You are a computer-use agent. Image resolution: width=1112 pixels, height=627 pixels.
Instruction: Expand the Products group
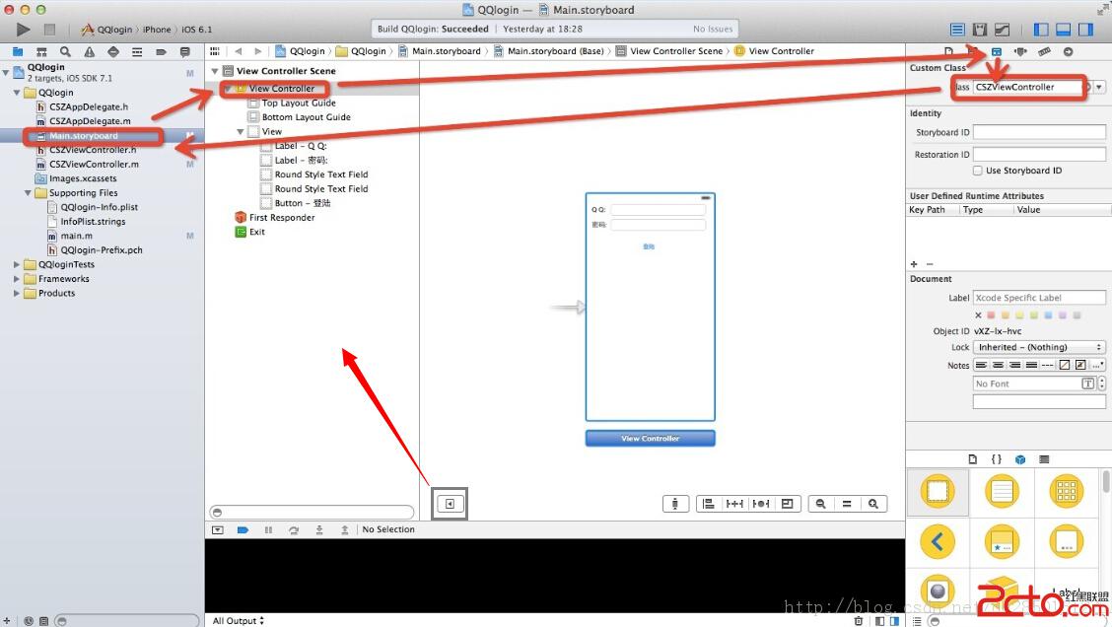[x=17, y=293]
